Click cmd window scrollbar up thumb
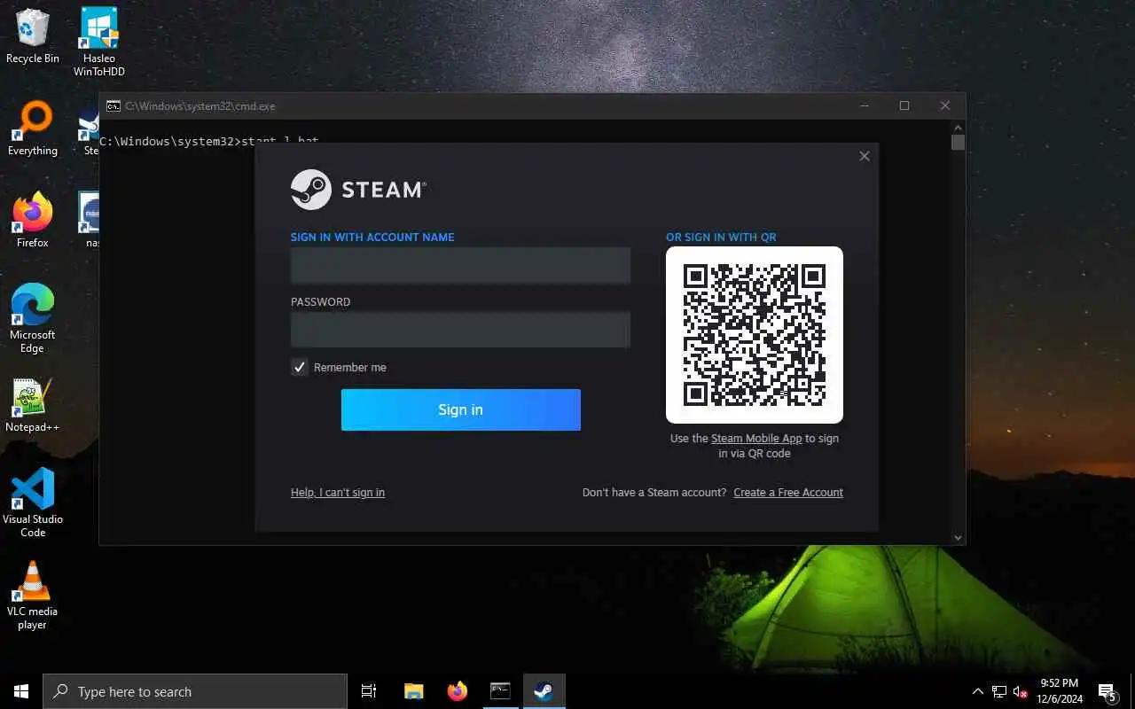The height and width of the screenshot is (709, 1135). [x=958, y=142]
